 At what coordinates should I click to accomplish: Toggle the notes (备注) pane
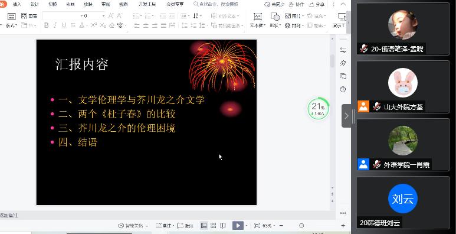pos(165,226)
